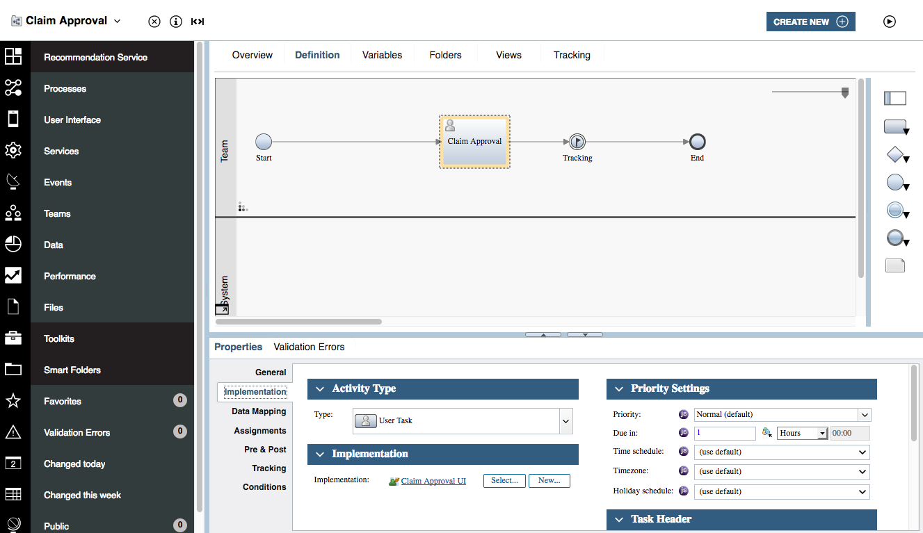Open the Folders tab
Viewport: 923px width, 533px height.
pyautogui.click(x=445, y=55)
